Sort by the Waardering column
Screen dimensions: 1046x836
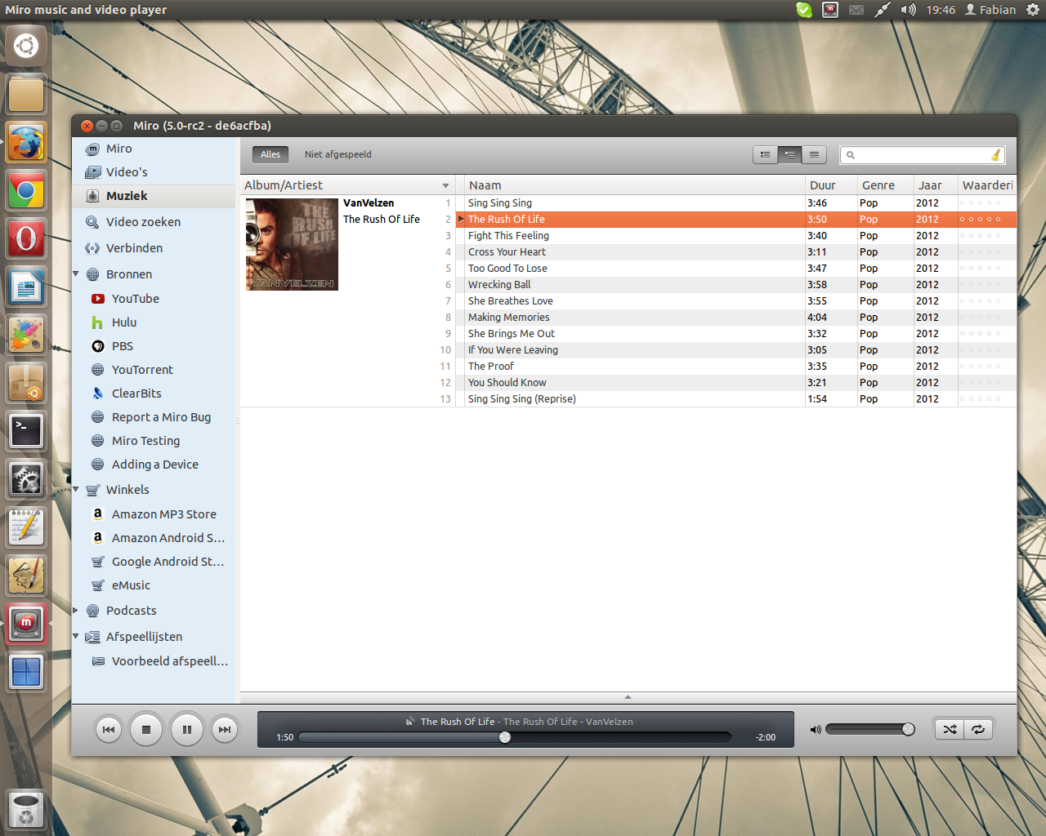point(987,185)
